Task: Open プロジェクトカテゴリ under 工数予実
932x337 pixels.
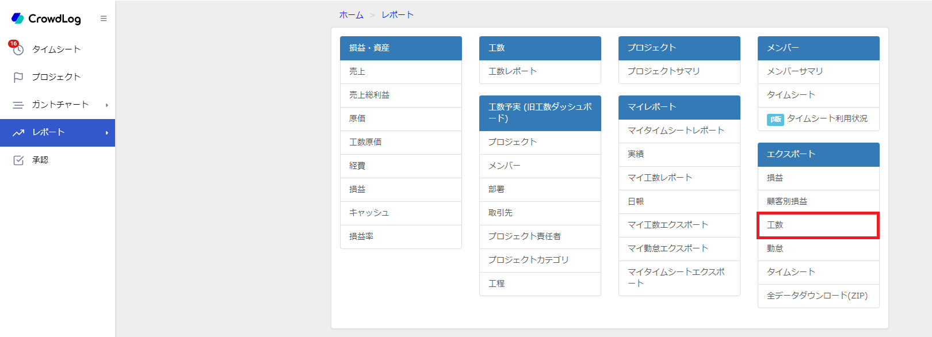Action: (540, 260)
